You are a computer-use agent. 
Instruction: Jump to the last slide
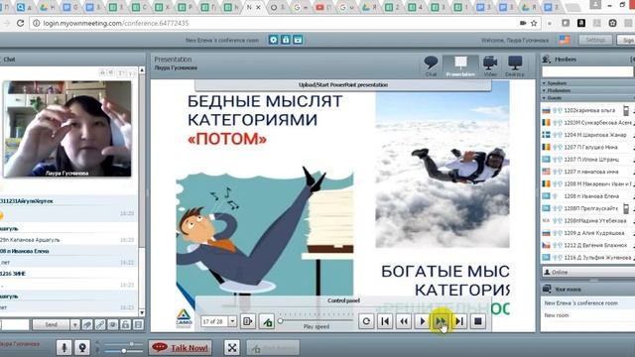tap(459, 321)
